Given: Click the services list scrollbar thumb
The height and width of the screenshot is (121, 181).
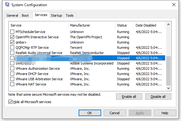Looking at the screenshot, I should click(168, 71).
